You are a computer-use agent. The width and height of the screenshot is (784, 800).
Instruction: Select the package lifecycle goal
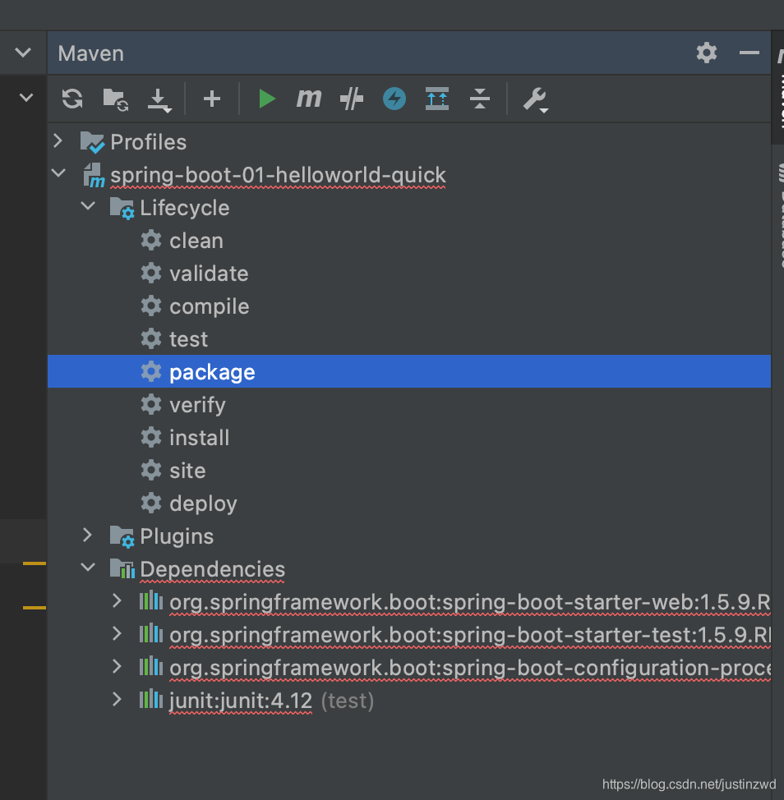408,371
